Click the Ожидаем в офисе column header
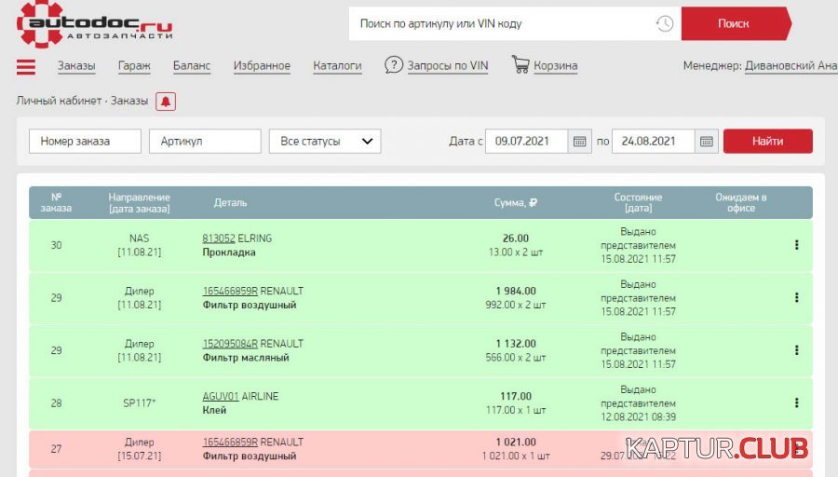 coord(741,203)
